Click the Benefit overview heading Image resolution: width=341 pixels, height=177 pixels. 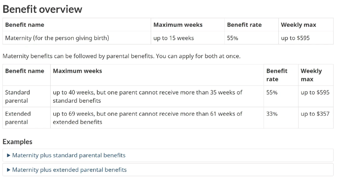pos(42,9)
